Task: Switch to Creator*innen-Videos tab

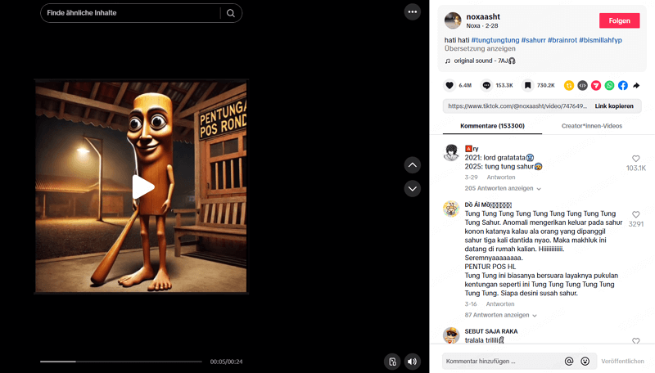Action: pos(591,126)
